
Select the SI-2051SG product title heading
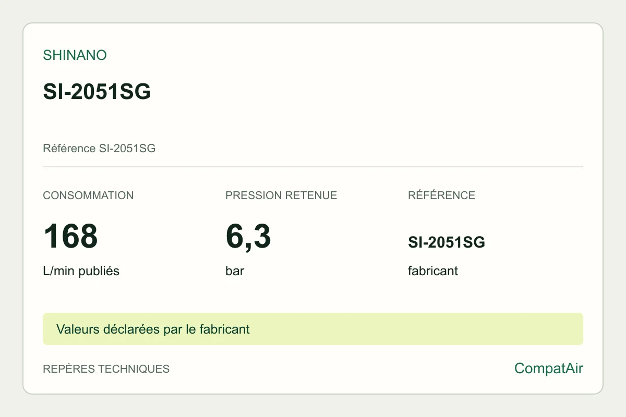pyautogui.click(x=97, y=92)
